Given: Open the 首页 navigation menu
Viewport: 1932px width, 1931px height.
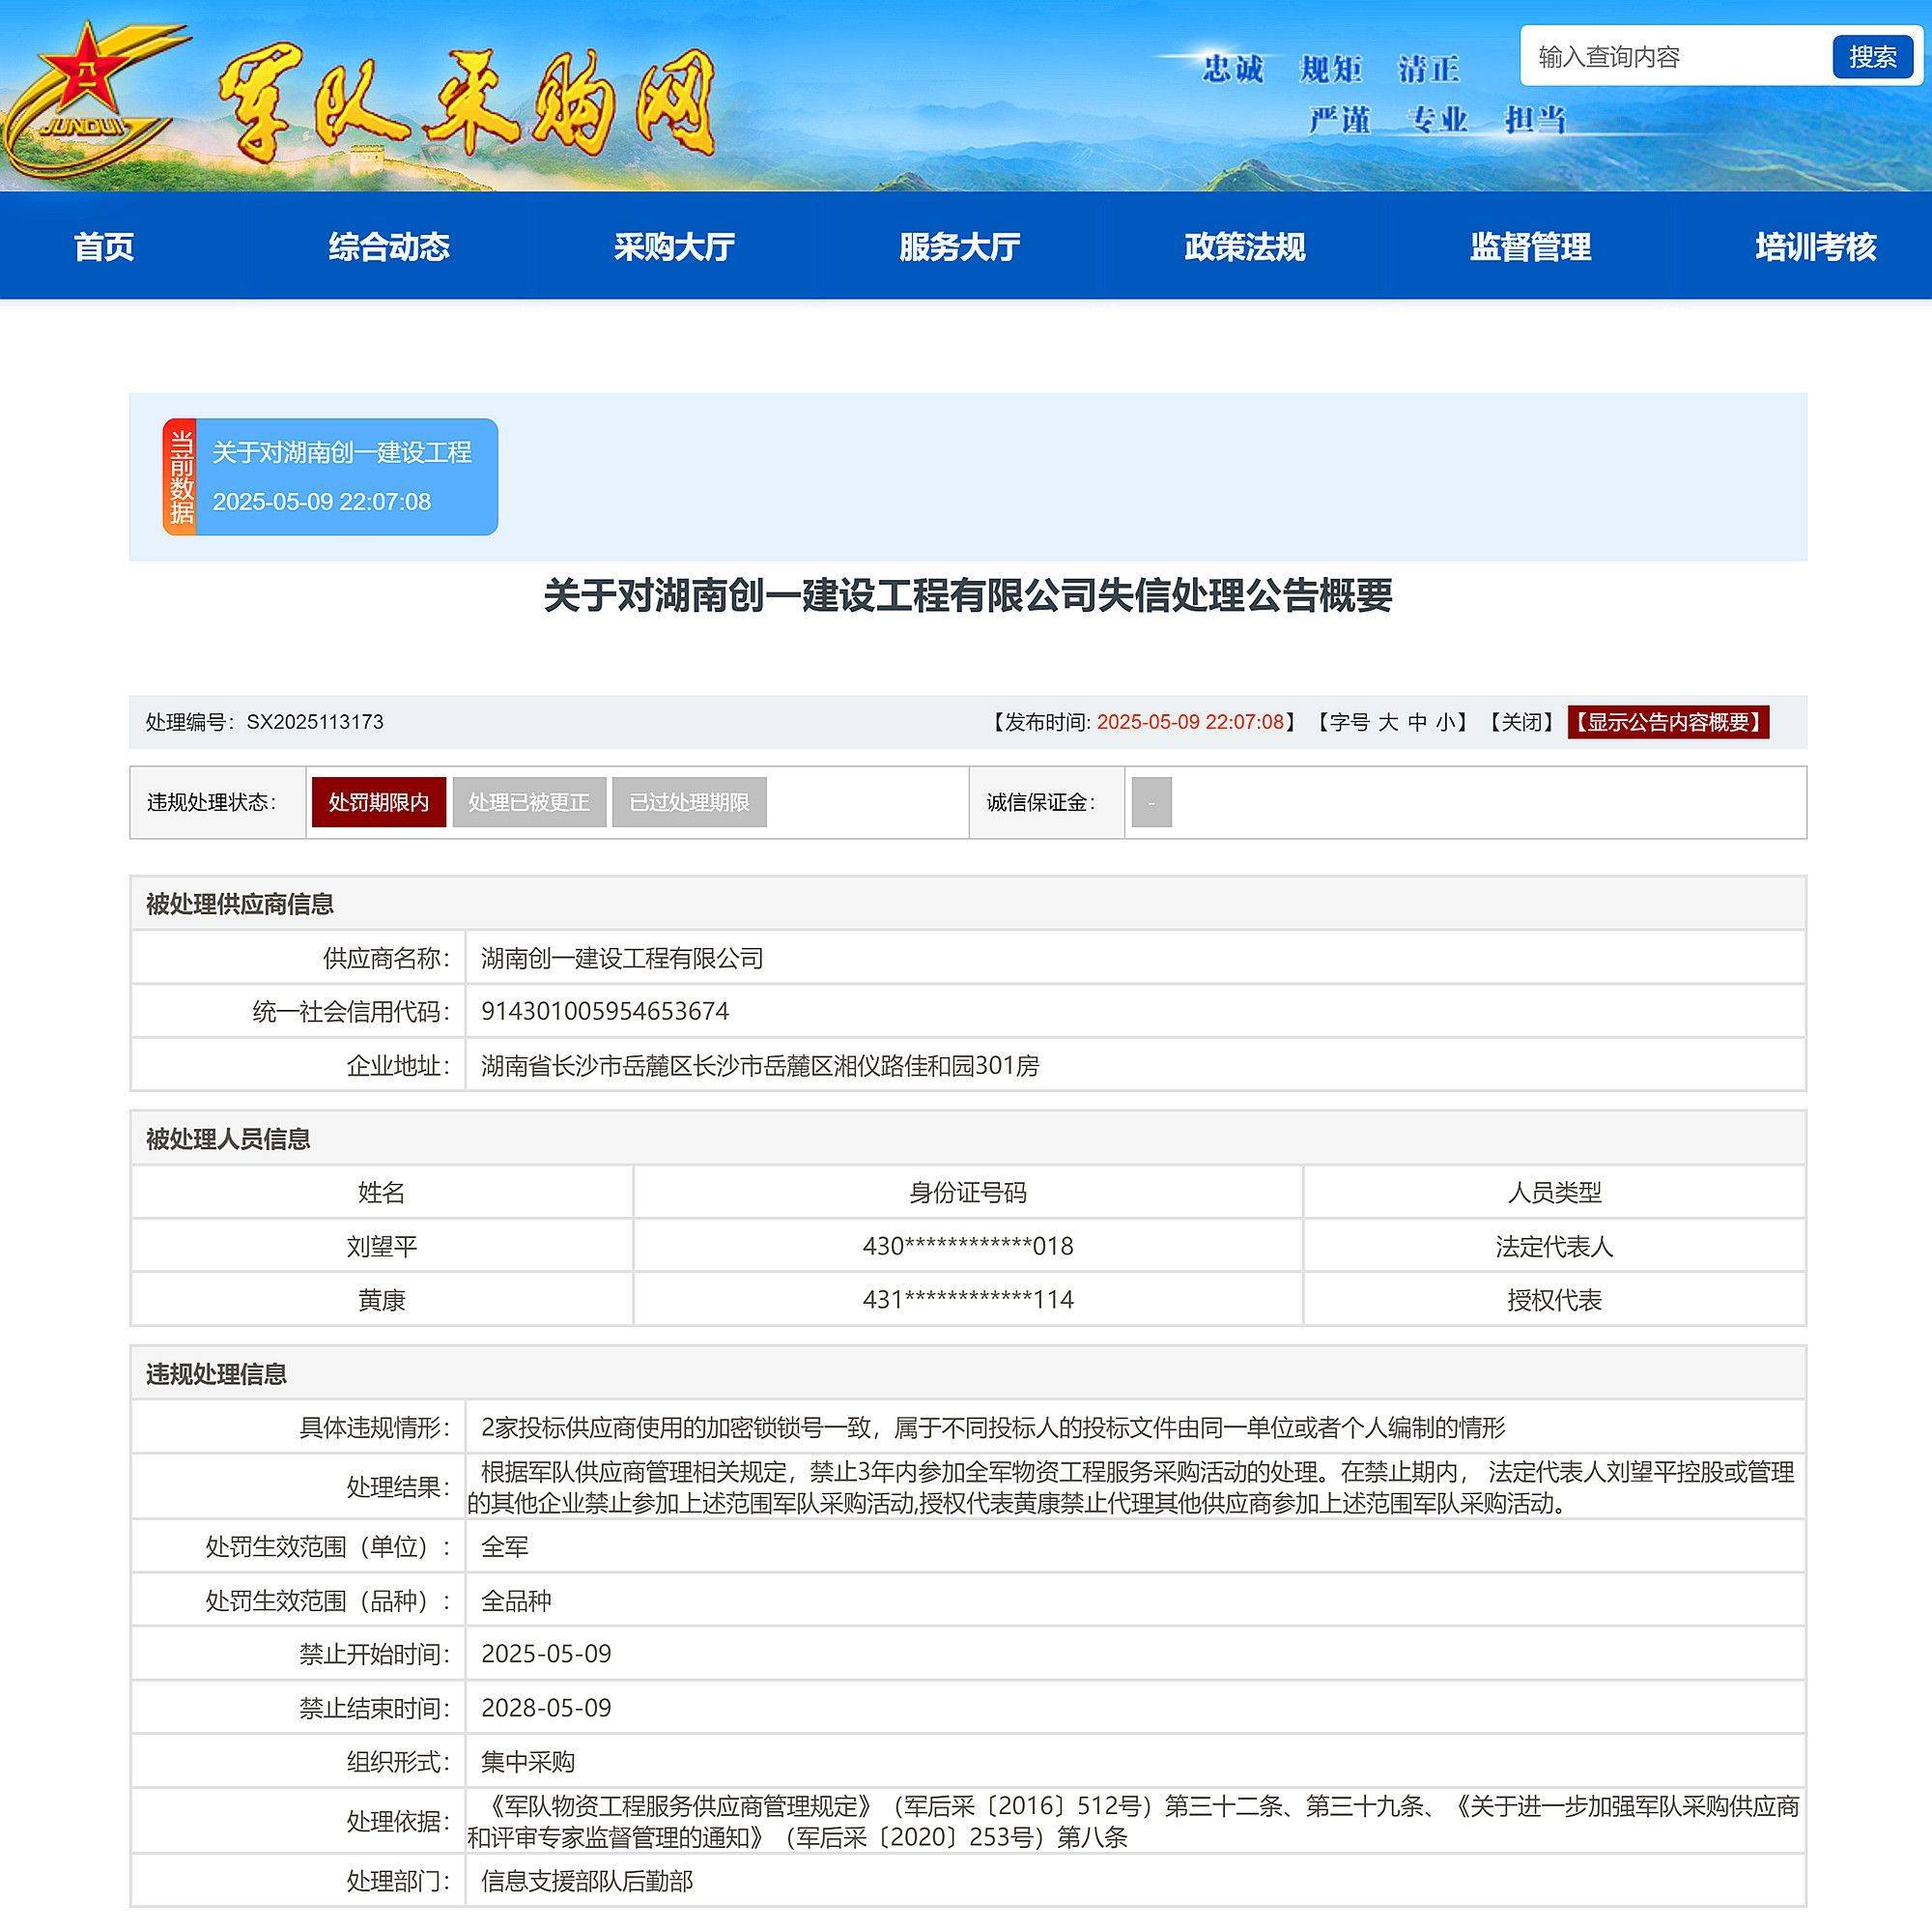Looking at the screenshot, I should [x=104, y=247].
